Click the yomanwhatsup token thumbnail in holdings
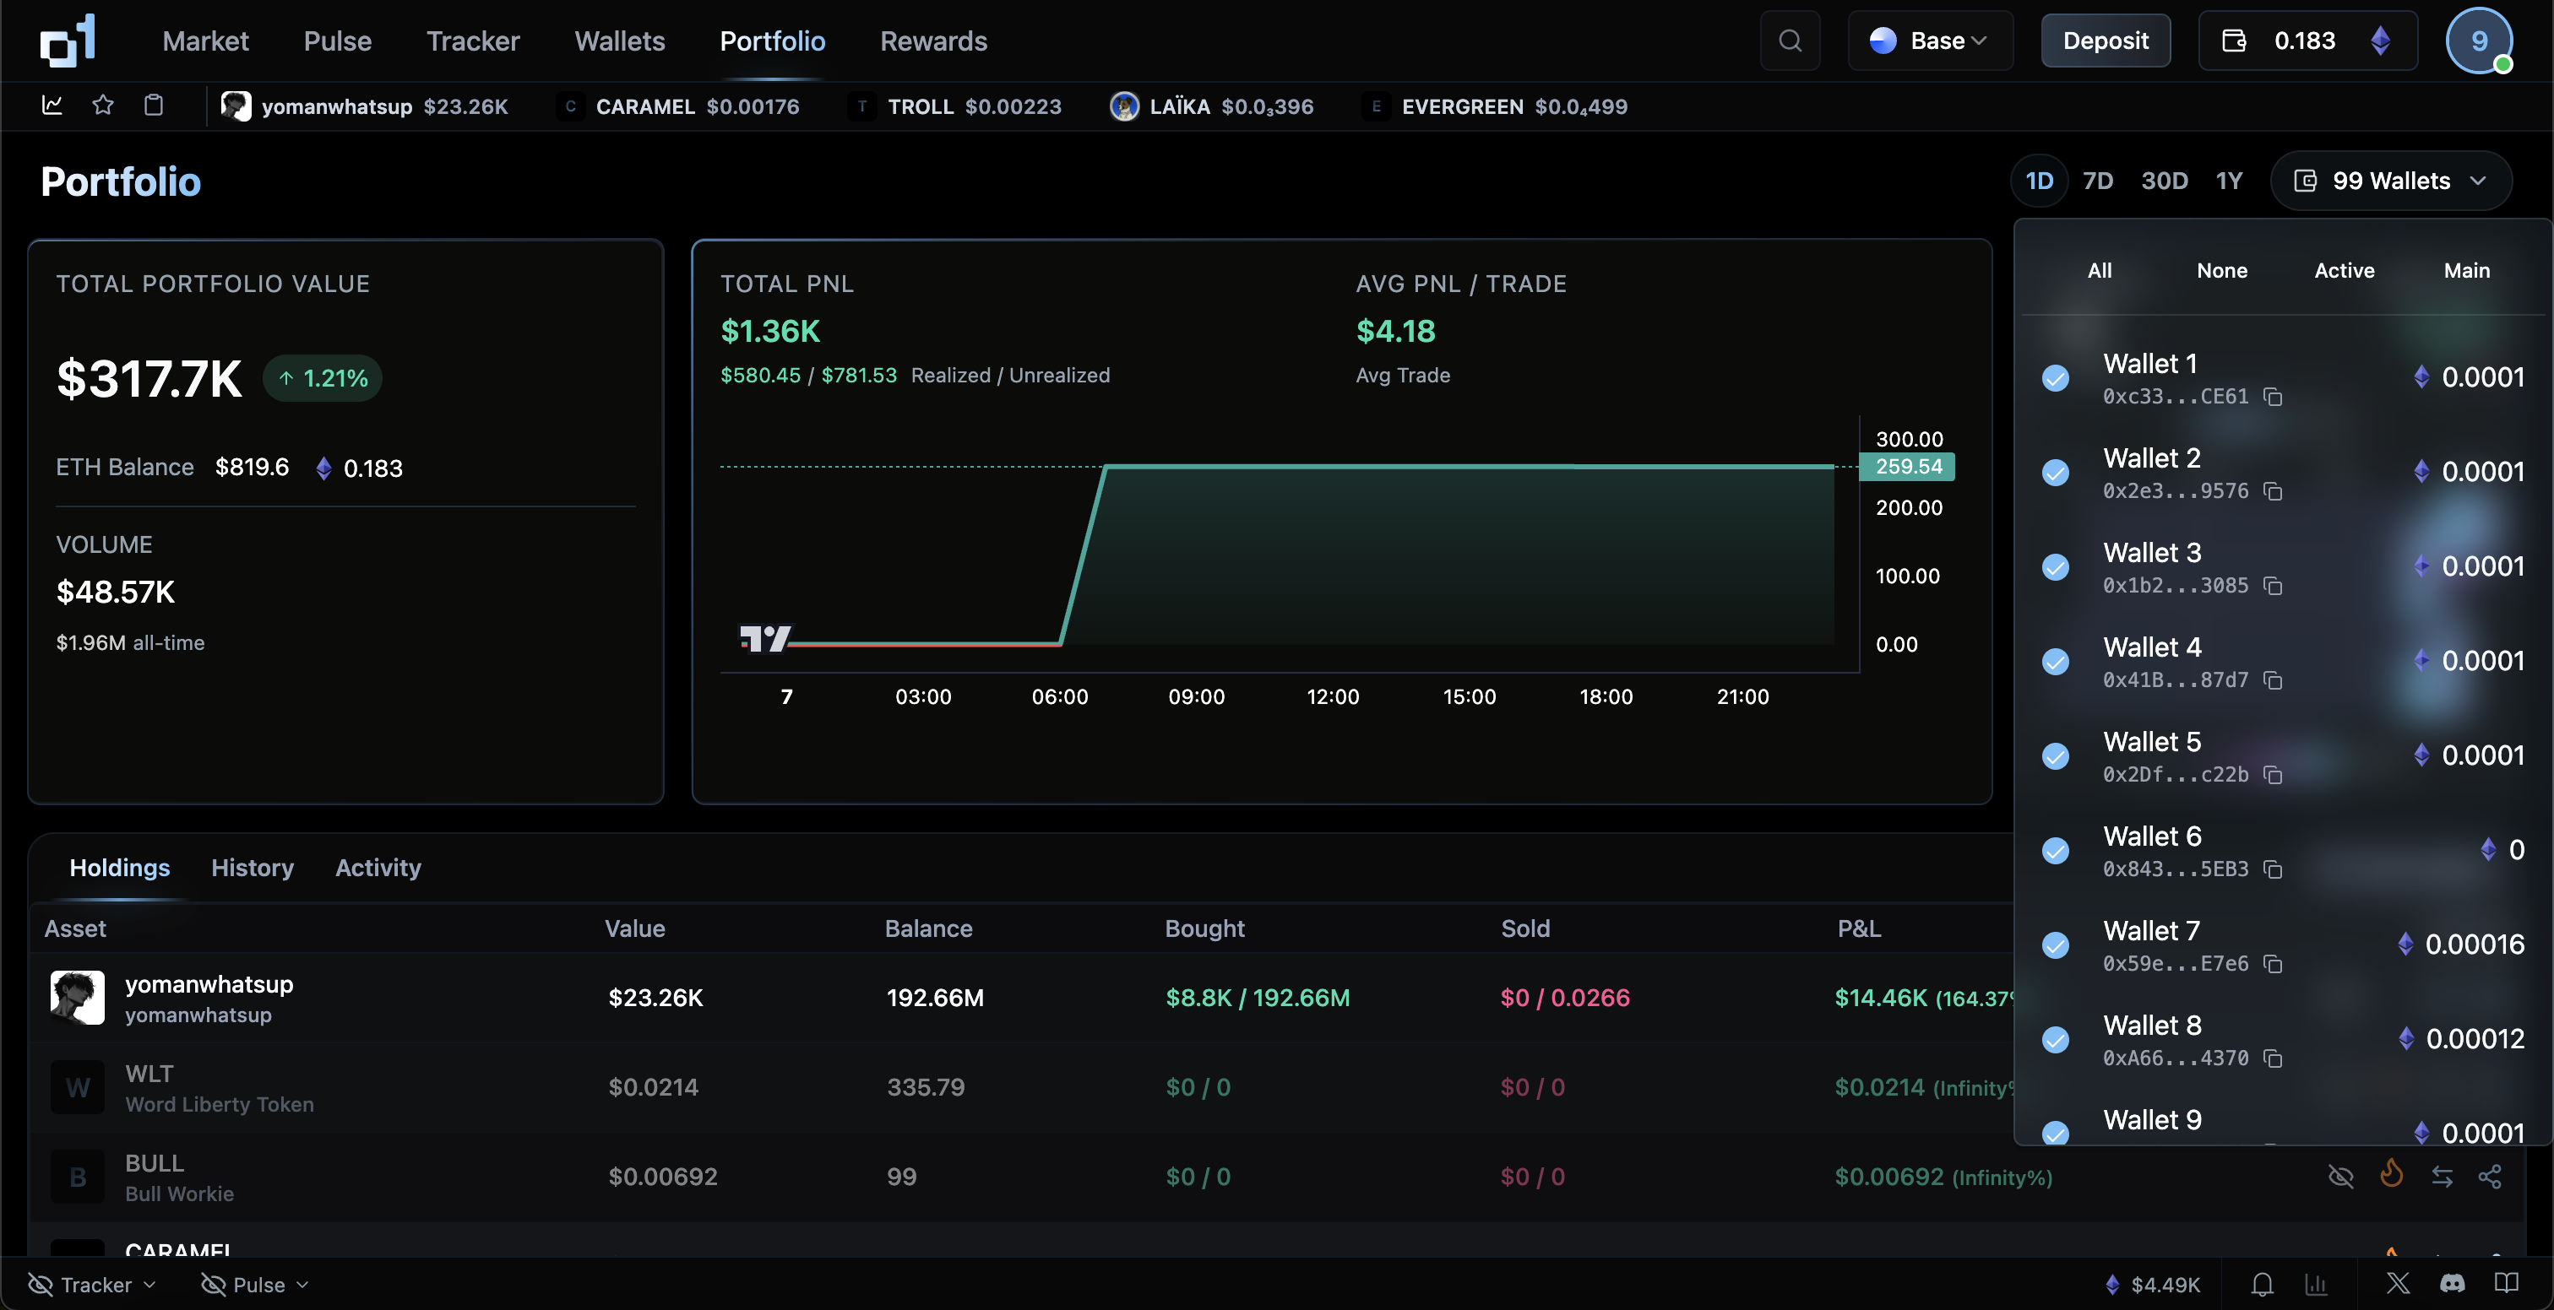This screenshot has height=1310, width=2554. 78,998
